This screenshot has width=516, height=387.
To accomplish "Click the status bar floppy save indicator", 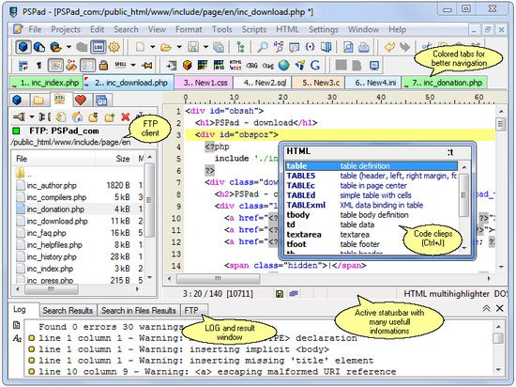I will (280, 294).
